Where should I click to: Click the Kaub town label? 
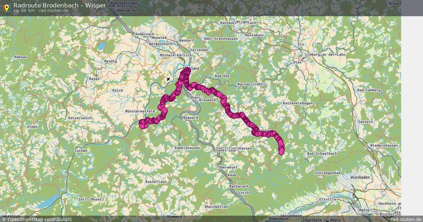pyautogui.click(x=232, y=175)
